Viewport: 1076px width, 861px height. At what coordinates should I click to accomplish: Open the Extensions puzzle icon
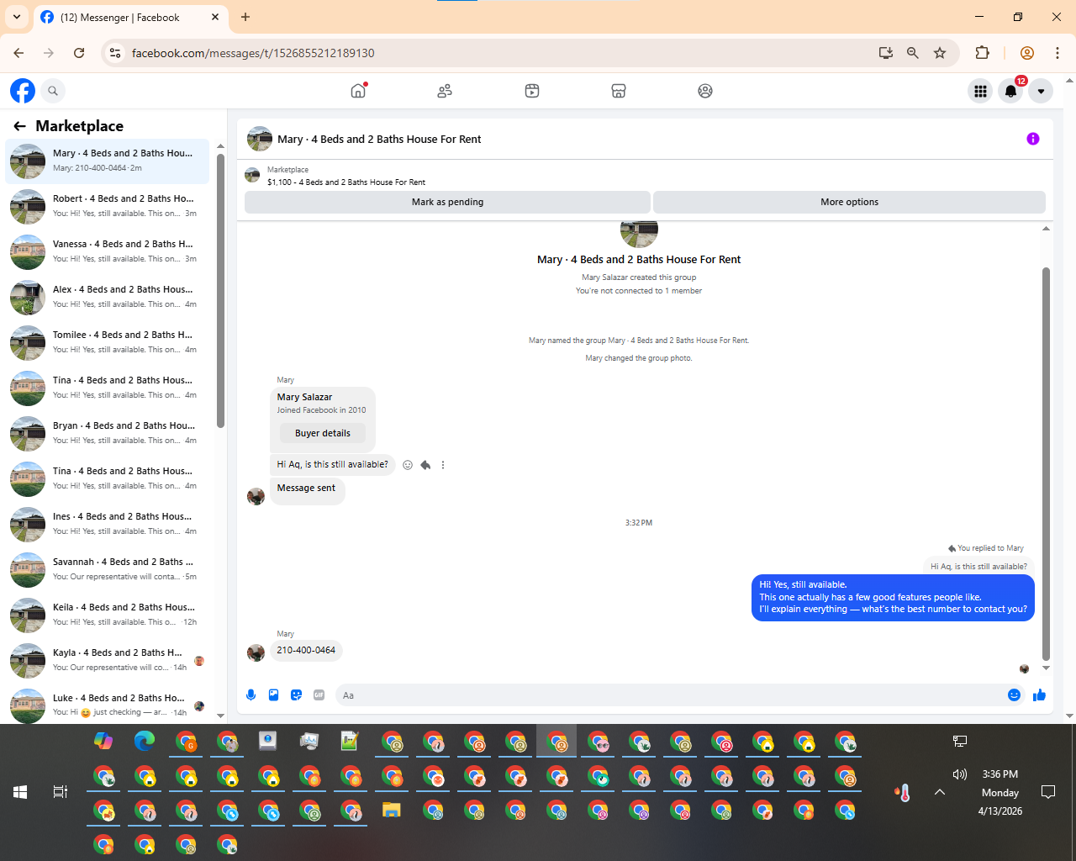pos(982,53)
